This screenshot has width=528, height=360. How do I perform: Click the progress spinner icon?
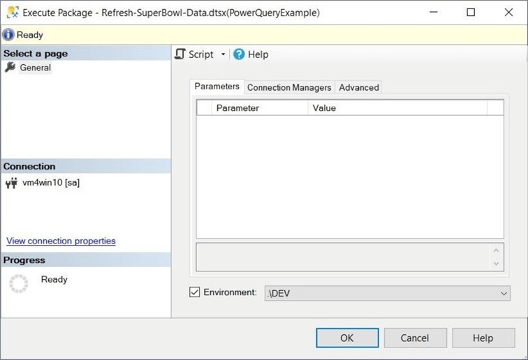tap(18, 283)
